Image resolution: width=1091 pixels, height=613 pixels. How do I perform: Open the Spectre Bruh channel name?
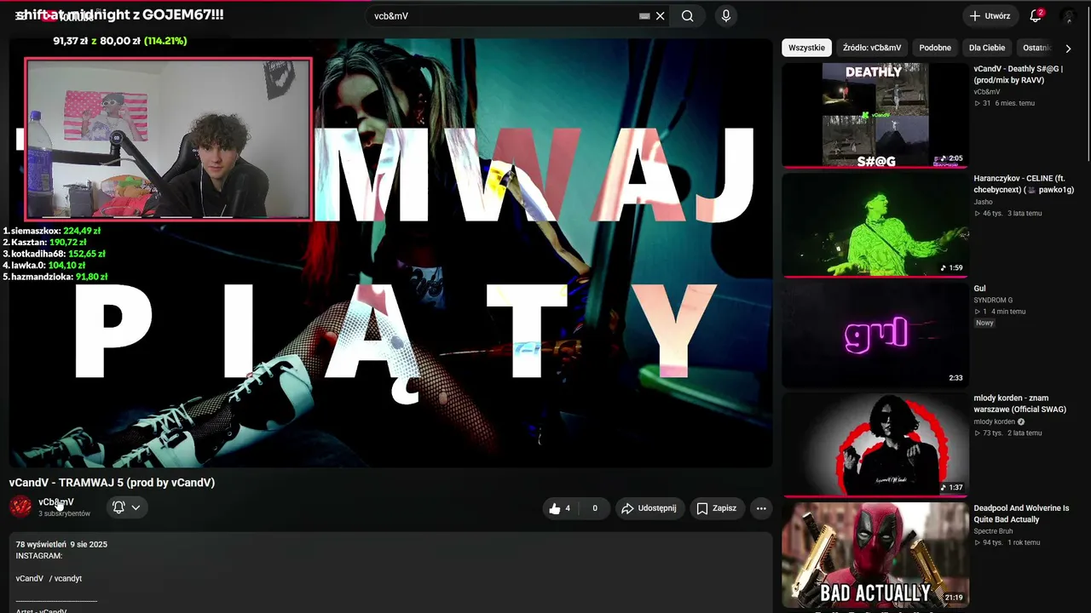[994, 531]
